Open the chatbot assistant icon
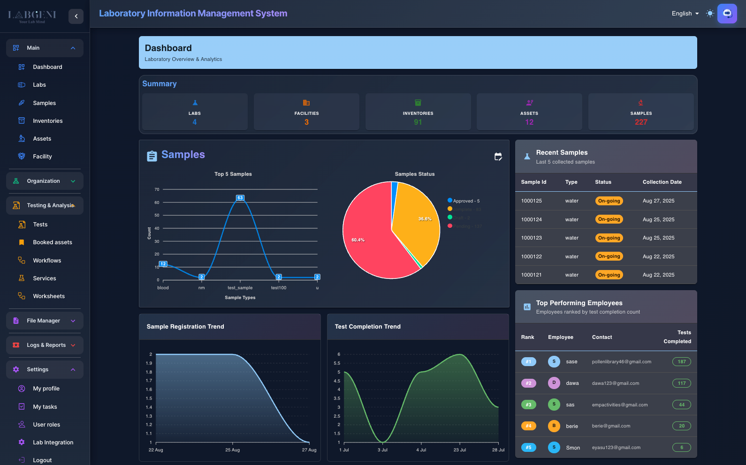The height and width of the screenshot is (465, 746). tap(727, 14)
